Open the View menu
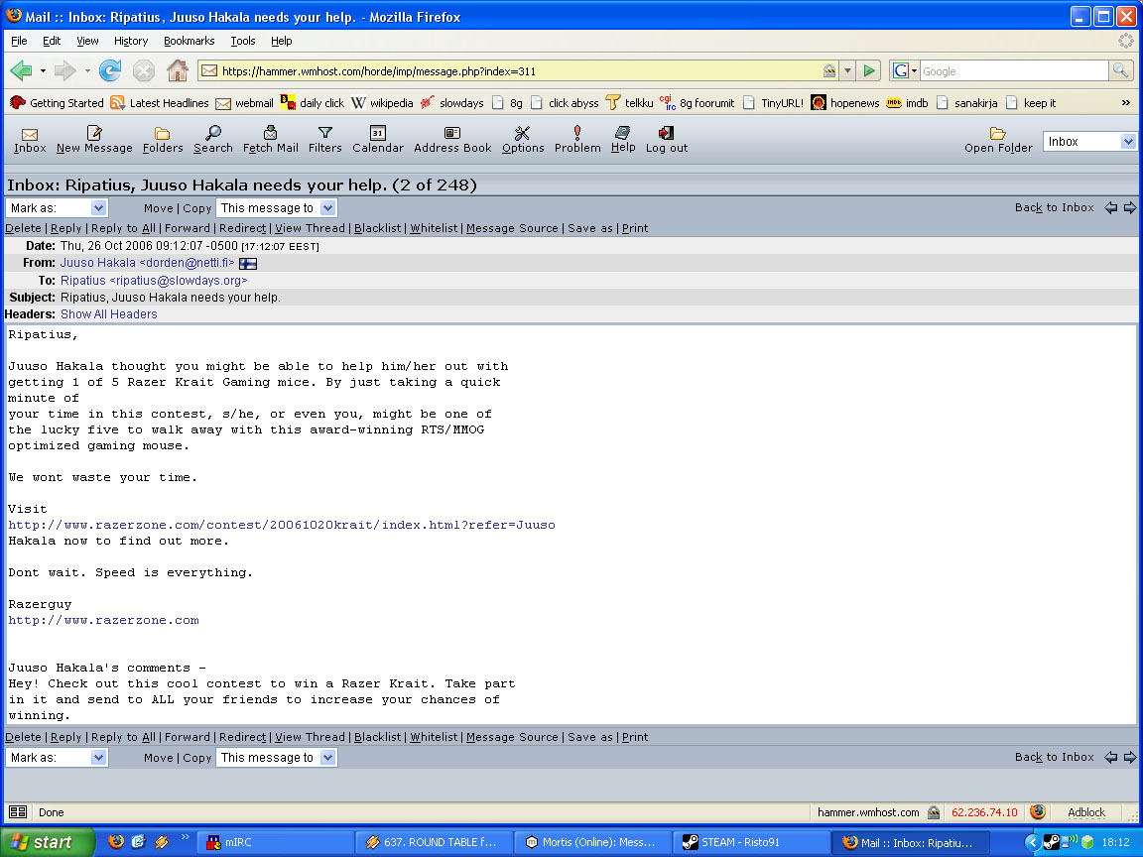The width and height of the screenshot is (1143, 857). [x=87, y=41]
